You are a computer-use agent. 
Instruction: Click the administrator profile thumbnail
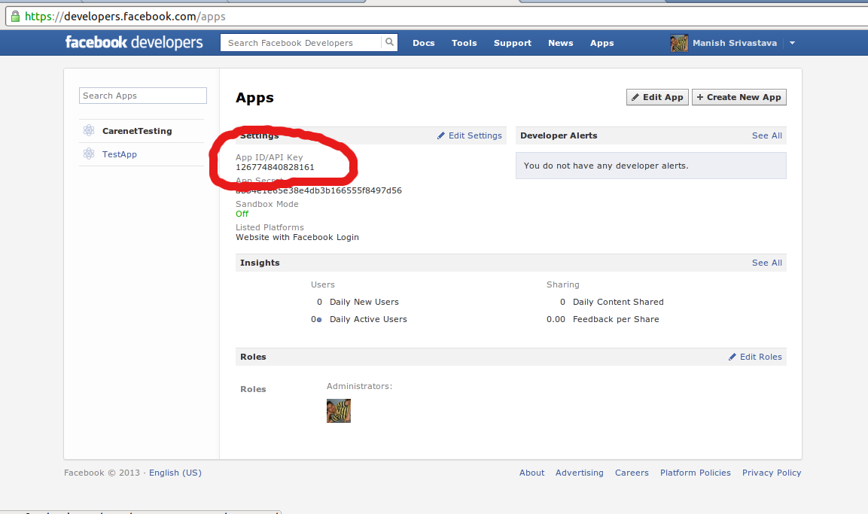339,411
